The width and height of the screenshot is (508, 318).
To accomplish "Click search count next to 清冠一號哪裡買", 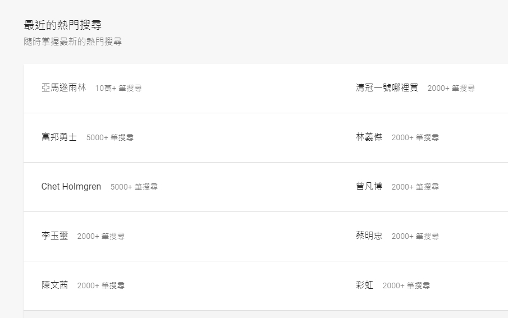I will (451, 89).
